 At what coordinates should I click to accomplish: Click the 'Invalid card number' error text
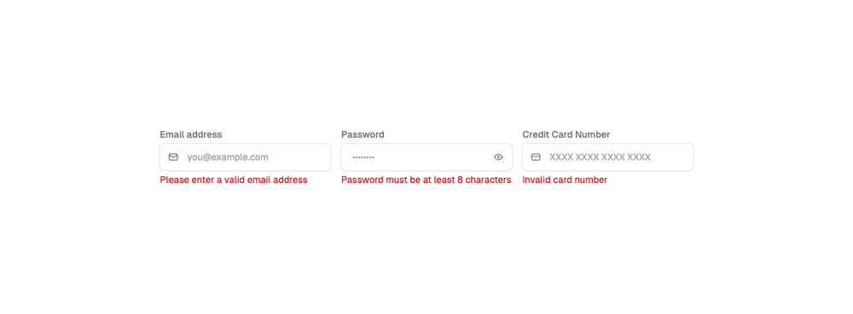(565, 180)
